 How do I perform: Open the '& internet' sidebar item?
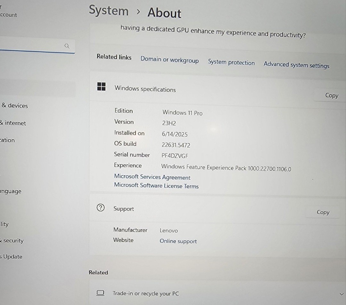pyautogui.click(x=13, y=123)
